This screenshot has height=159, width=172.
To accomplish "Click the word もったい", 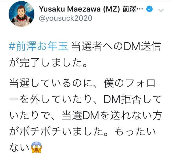I will (135, 132).
